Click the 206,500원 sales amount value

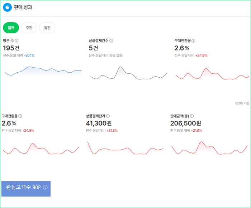(185, 123)
